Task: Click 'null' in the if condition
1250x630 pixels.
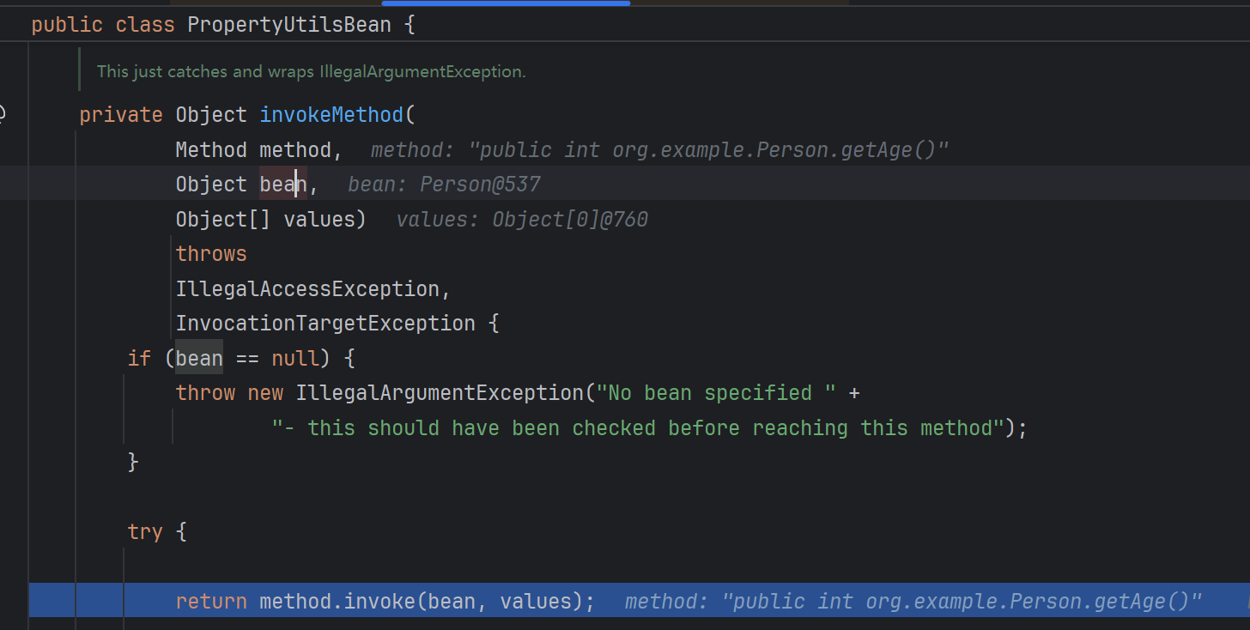Action: tap(295, 358)
